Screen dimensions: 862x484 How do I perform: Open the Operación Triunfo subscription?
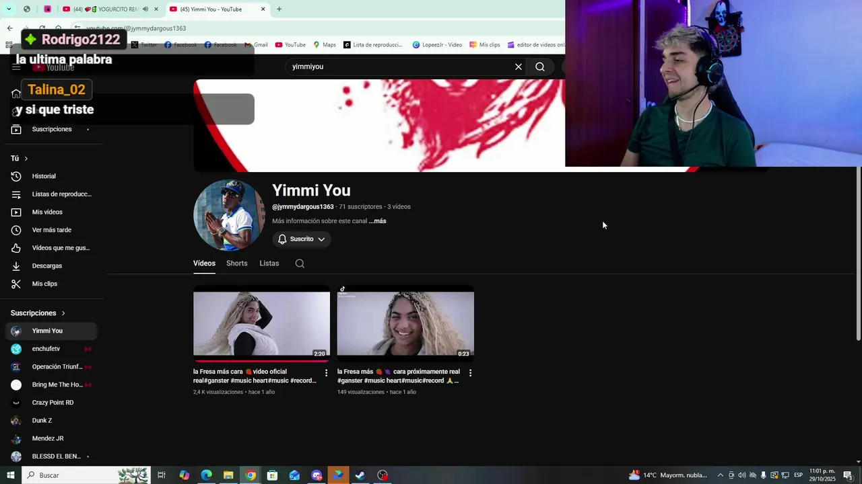tap(51, 367)
